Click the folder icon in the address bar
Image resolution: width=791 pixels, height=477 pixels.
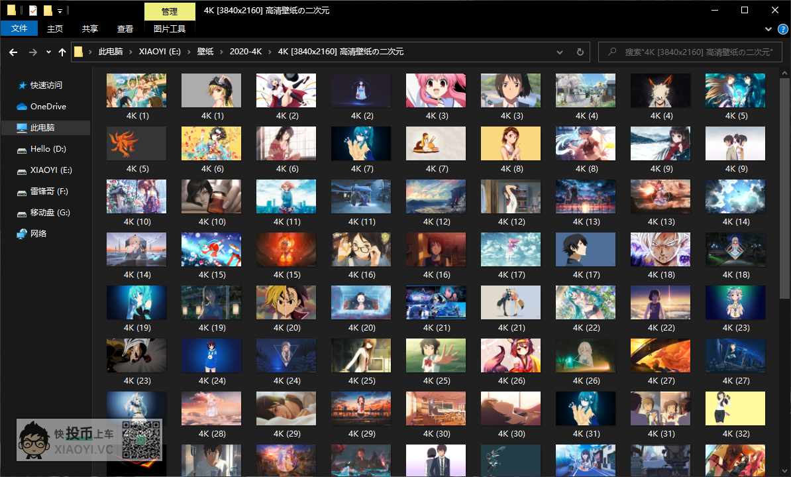tap(79, 52)
